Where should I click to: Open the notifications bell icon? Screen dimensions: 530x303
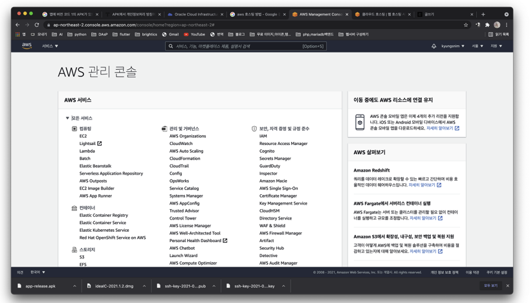[434, 46]
